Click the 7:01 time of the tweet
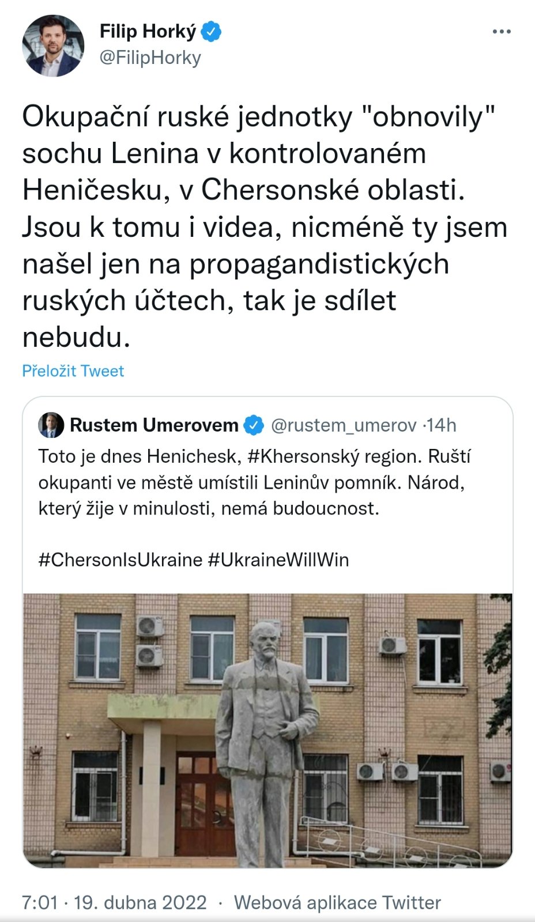The width and height of the screenshot is (535, 922). click(x=40, y=902)
